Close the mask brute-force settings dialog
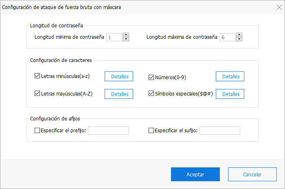Viewport: 285px width, 189px height. pyautogui.click(x=279, y=7)
